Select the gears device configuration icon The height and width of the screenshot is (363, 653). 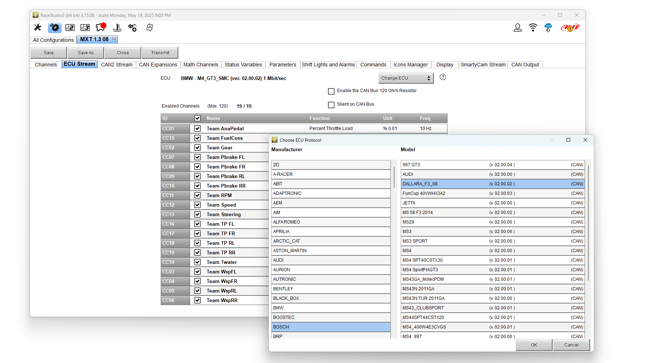pyautogui.click(x=54, y=28)
